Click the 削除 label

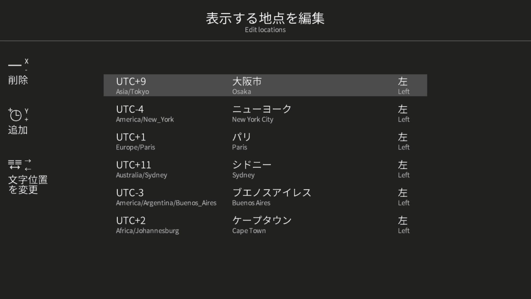tap(18, 80)
